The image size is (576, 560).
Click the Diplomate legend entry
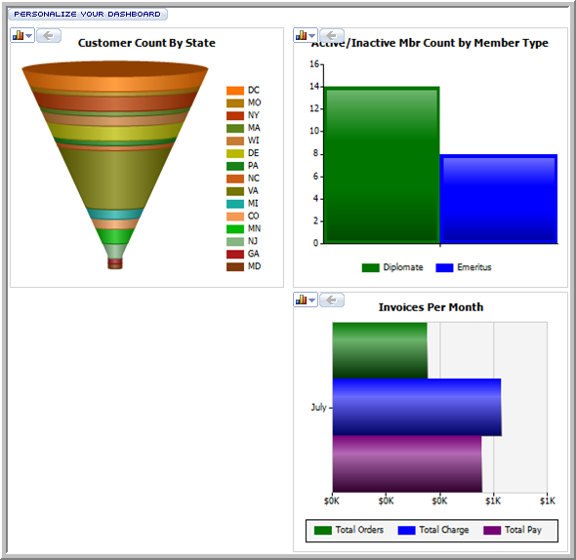click(x=392, y=267)
